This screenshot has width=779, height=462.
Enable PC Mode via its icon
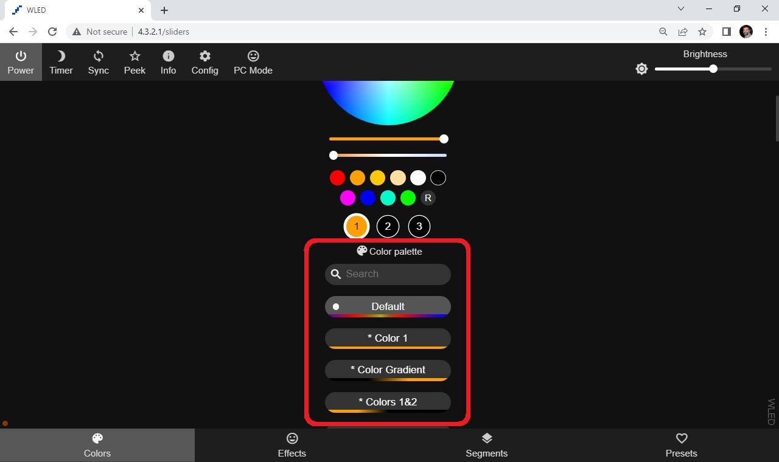click(253, 61)
